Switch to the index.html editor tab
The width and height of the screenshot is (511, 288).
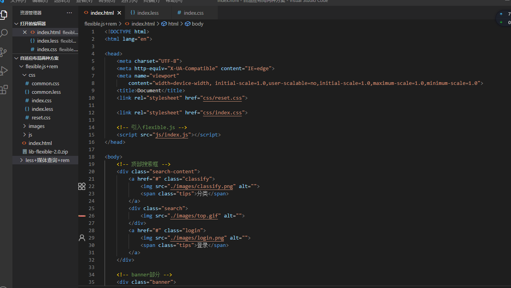102,13
